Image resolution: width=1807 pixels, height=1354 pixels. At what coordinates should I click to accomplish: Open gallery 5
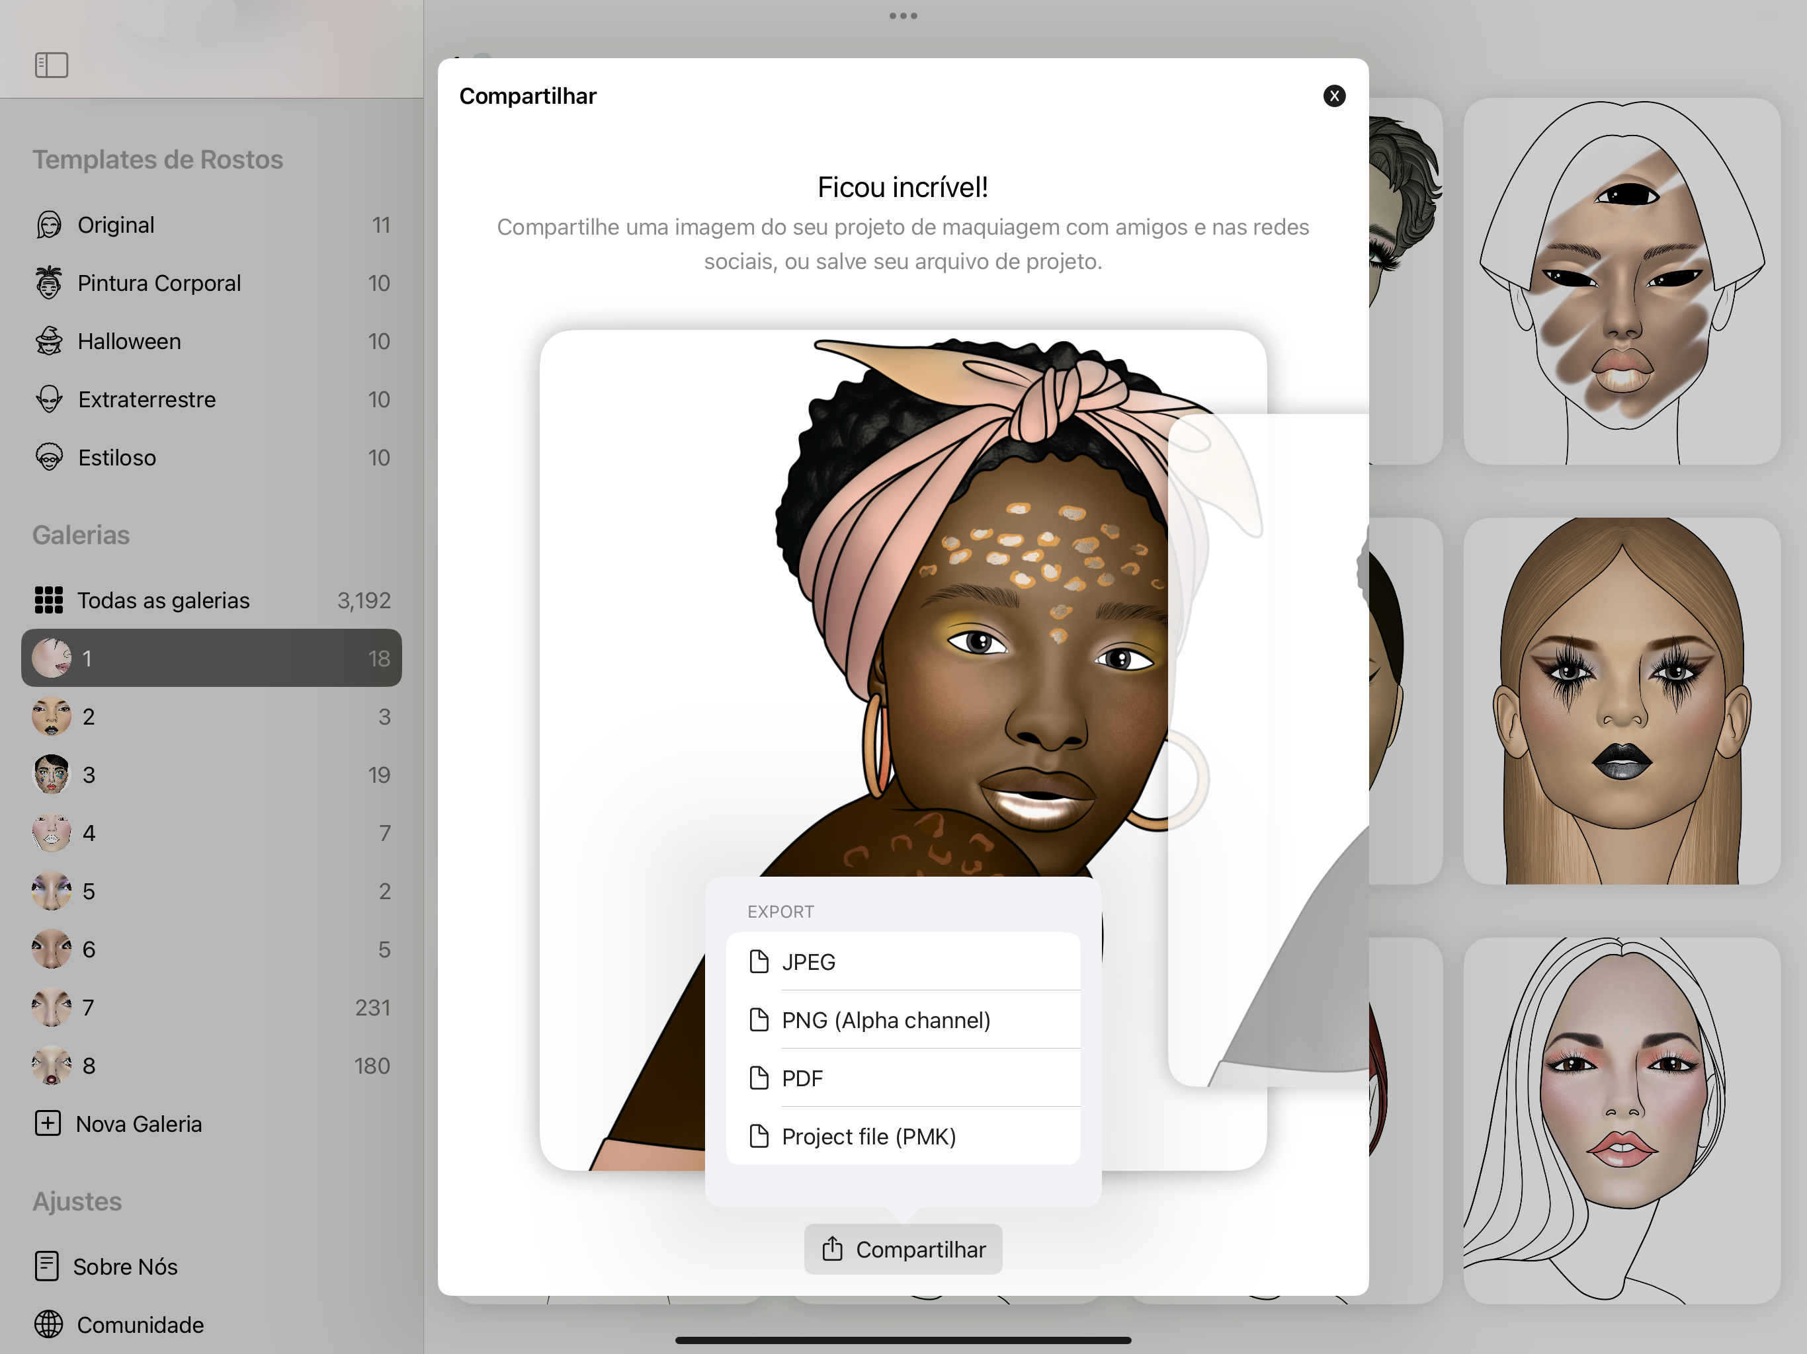pos(212,891)
